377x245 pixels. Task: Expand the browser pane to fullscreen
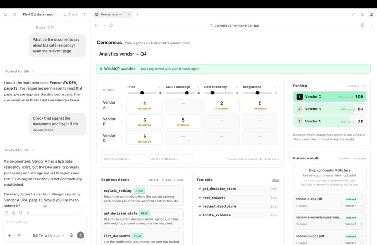pyautogui.click(x=354, y=14)
